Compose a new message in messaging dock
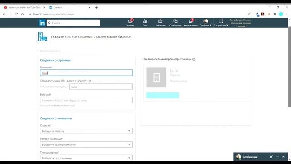Viewport: 291px width, 164px height. pos(271,157)
